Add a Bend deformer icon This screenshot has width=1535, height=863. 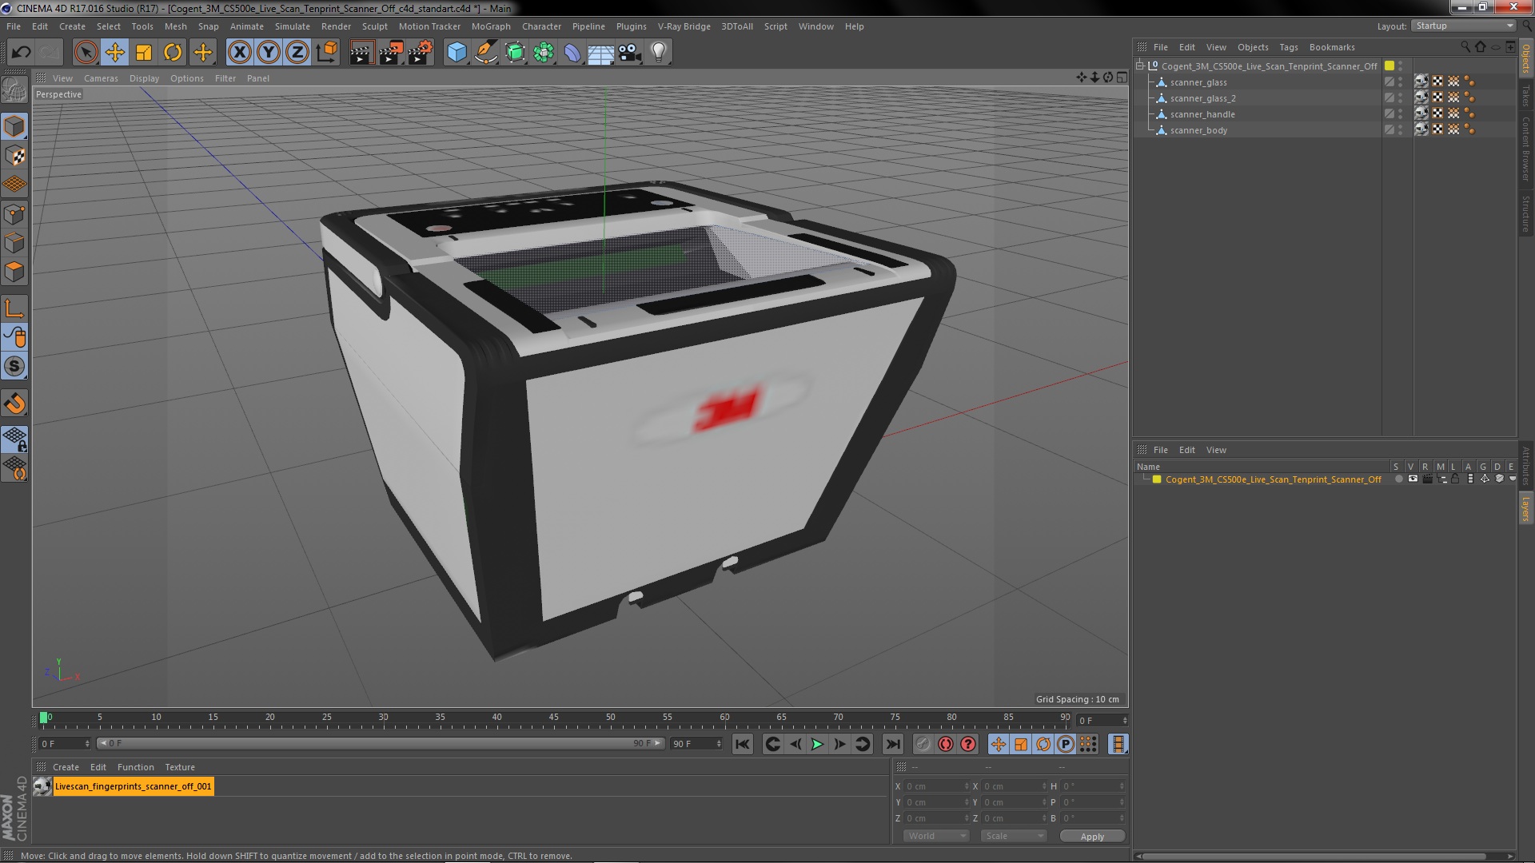pos(572,53)
